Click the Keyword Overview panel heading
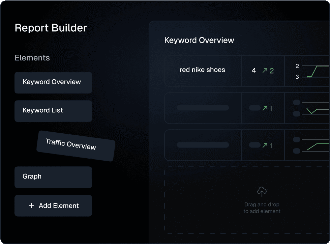Viewport: 330px width, 244px height. pos(199,40)
